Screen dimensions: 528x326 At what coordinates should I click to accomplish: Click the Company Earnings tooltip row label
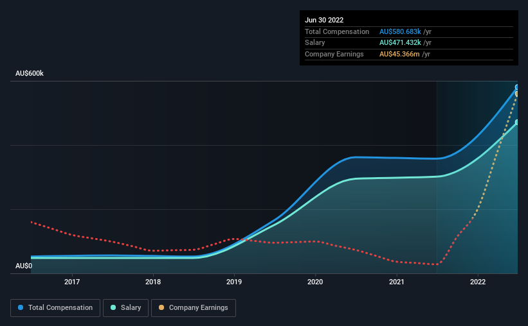tap(334, 54)
